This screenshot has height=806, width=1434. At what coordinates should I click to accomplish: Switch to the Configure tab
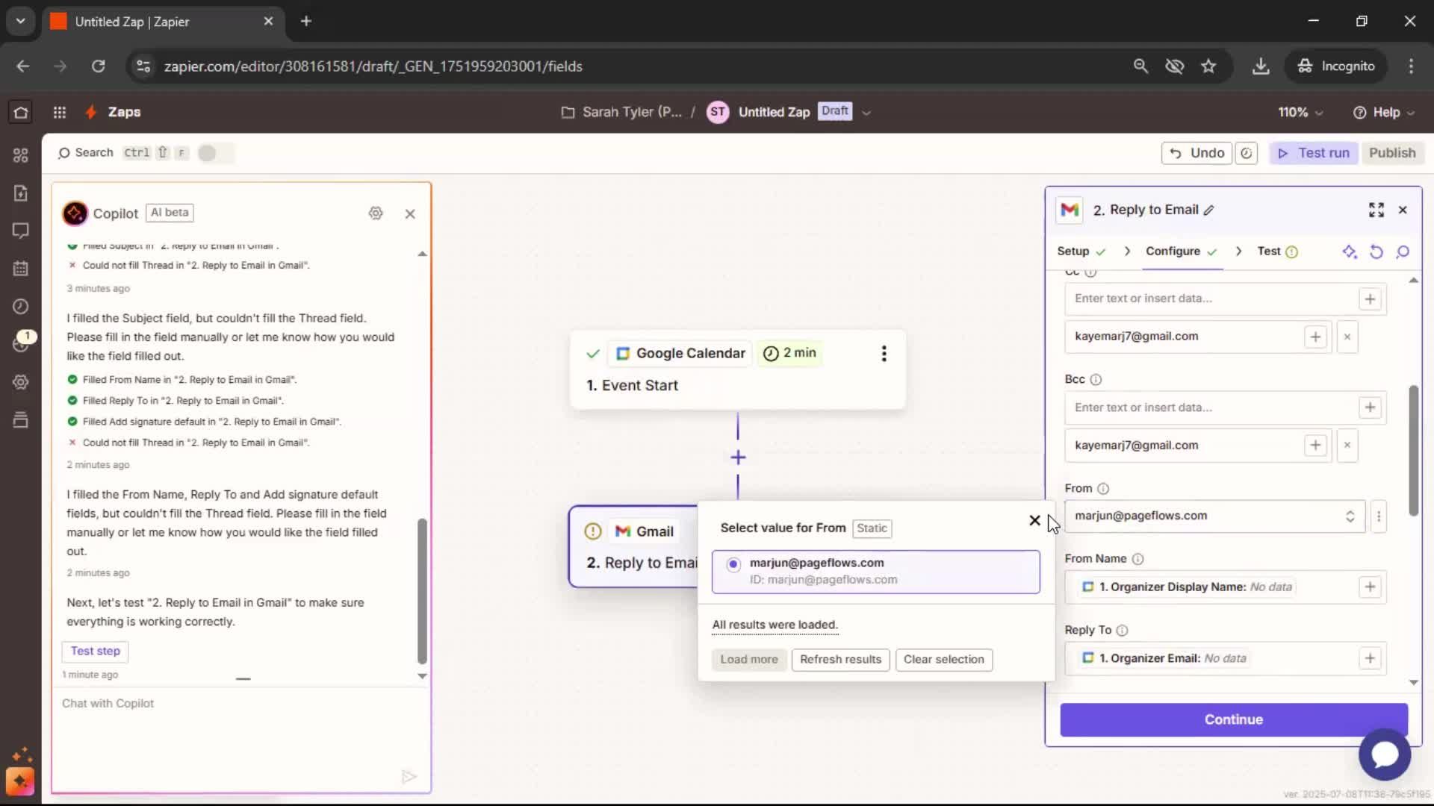1181,252
